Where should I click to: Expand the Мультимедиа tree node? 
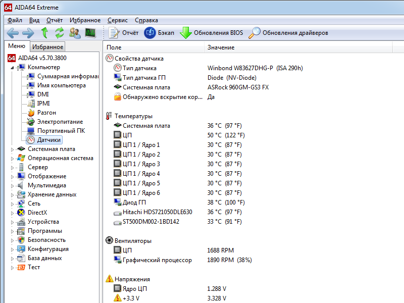[12, 185]
